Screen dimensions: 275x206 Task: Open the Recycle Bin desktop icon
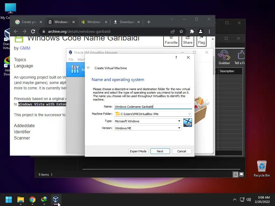(x=262, y=168)
